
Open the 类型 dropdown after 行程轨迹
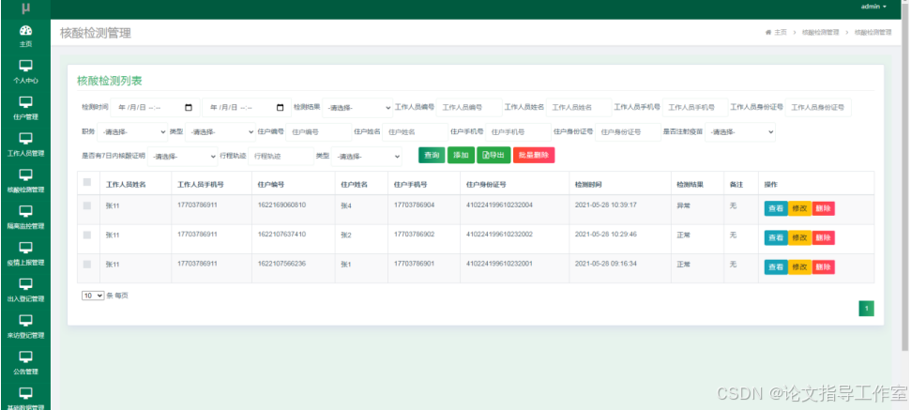pos(367,157)
